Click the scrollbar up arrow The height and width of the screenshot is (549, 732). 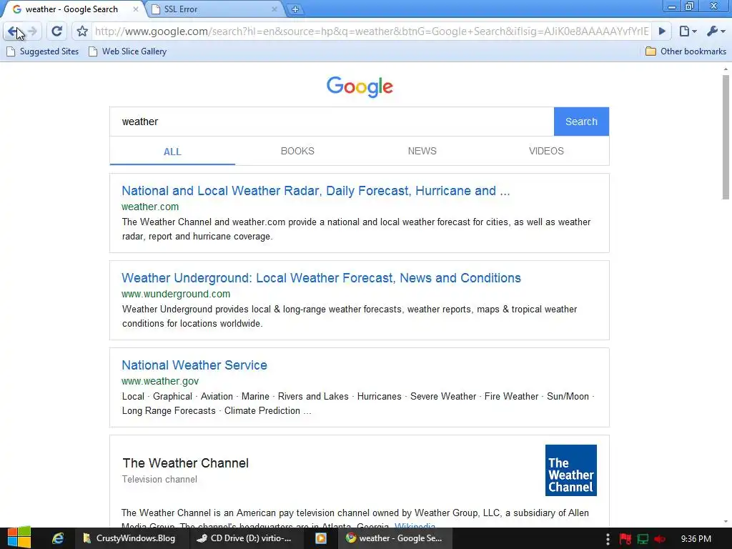pos(726,69)
